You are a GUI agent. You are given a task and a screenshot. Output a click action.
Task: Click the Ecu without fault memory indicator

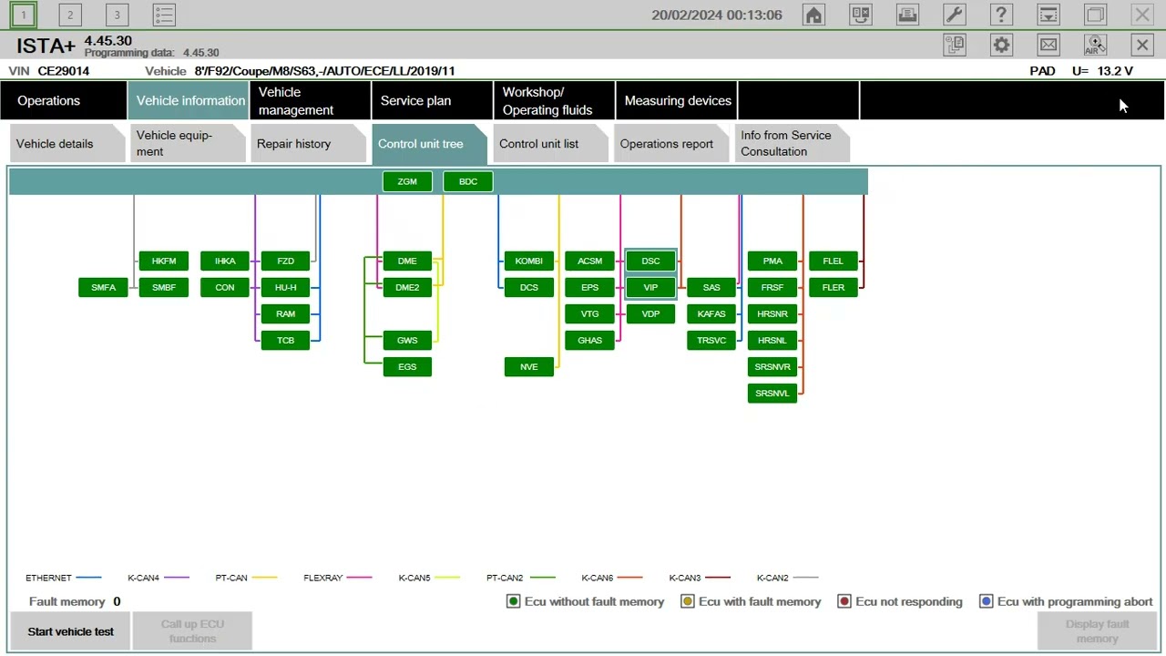coord(513,601)
